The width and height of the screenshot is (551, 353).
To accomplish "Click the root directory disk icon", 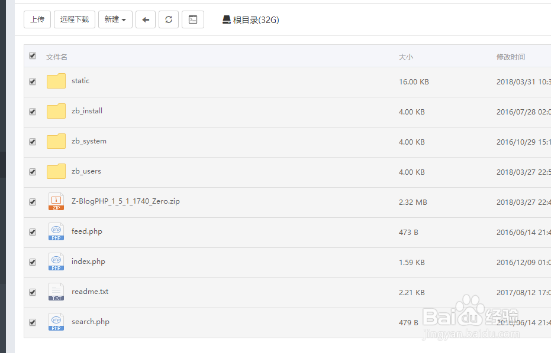I will pos(227,19).
